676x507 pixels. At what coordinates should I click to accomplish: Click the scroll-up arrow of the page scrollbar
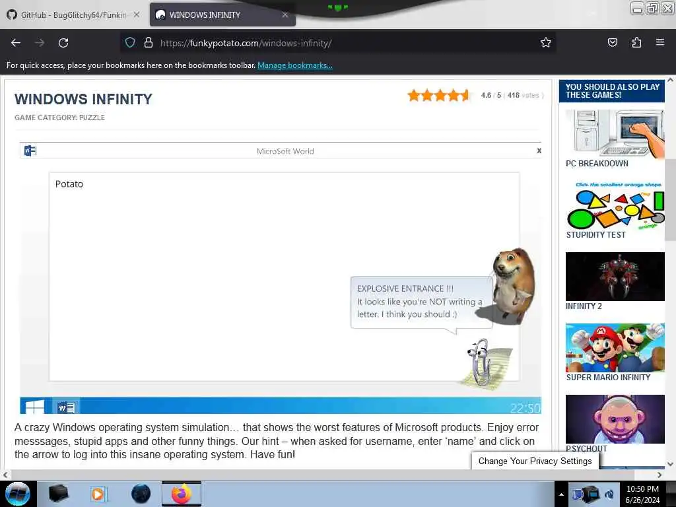[x=671, y=80]
